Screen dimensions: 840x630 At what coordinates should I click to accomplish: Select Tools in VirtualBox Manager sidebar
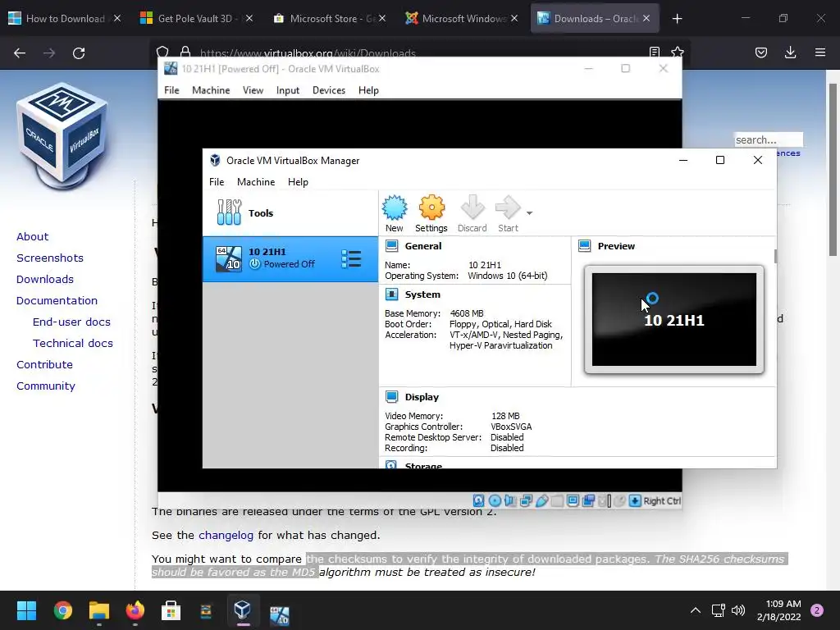tap(290, 213)
